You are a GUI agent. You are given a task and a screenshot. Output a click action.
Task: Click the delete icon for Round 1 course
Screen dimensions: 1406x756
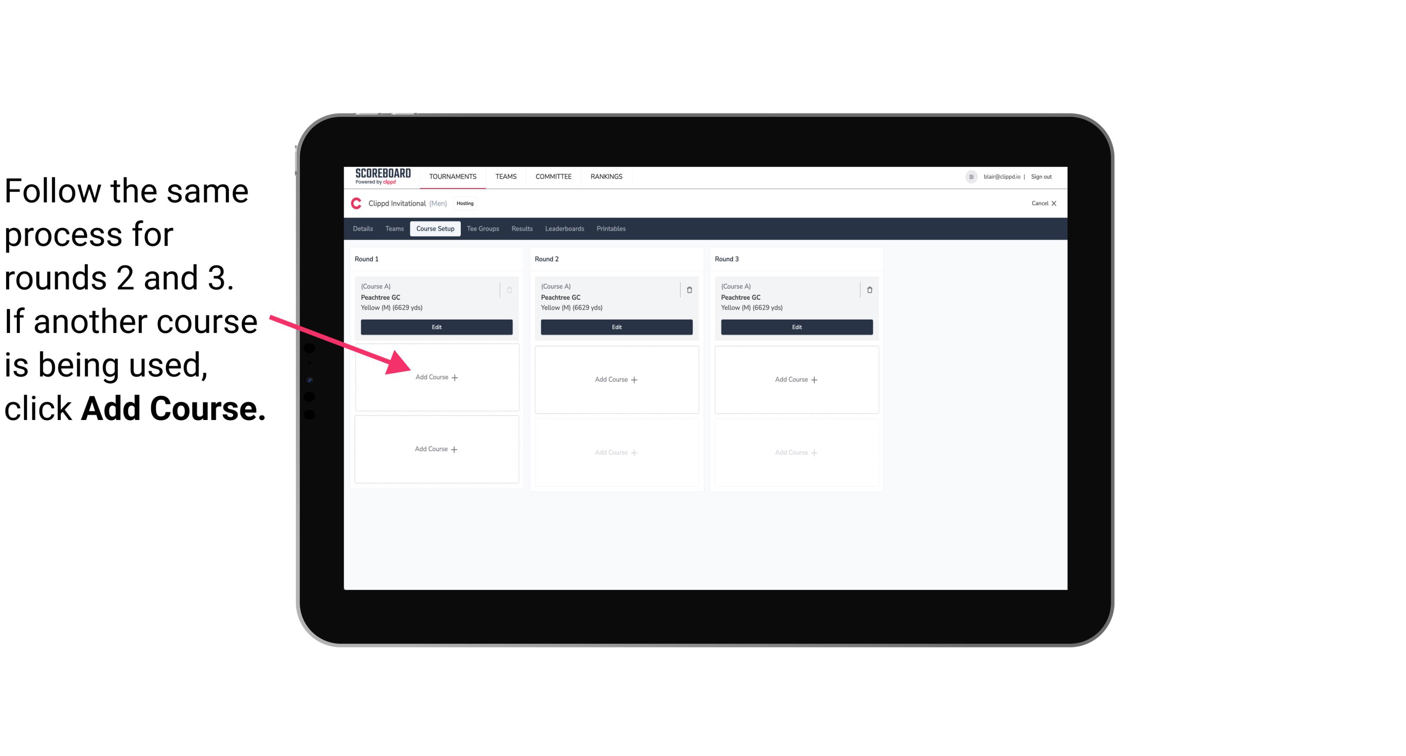pyautogui.click(x=511, y=289)
